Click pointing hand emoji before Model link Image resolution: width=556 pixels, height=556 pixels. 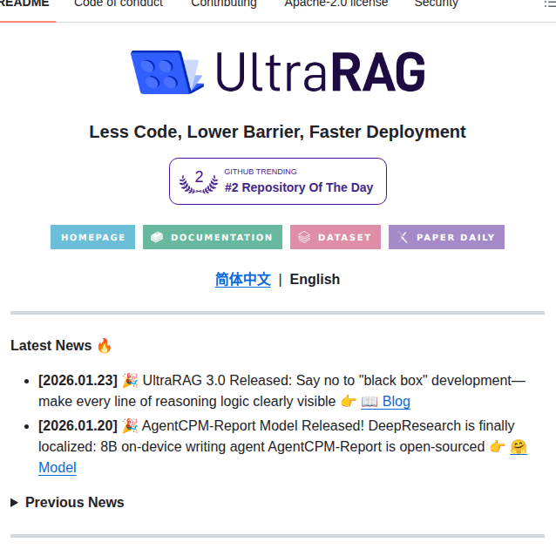tap(498, 447)
